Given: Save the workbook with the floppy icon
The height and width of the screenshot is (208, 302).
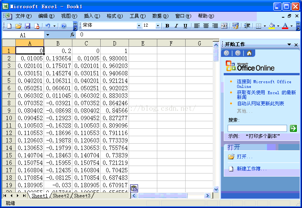Looking at the screenshot, I should (x=28, y=26).
